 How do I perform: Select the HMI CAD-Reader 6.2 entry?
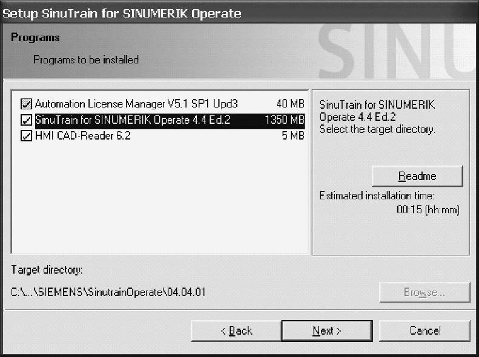point(82,137)
